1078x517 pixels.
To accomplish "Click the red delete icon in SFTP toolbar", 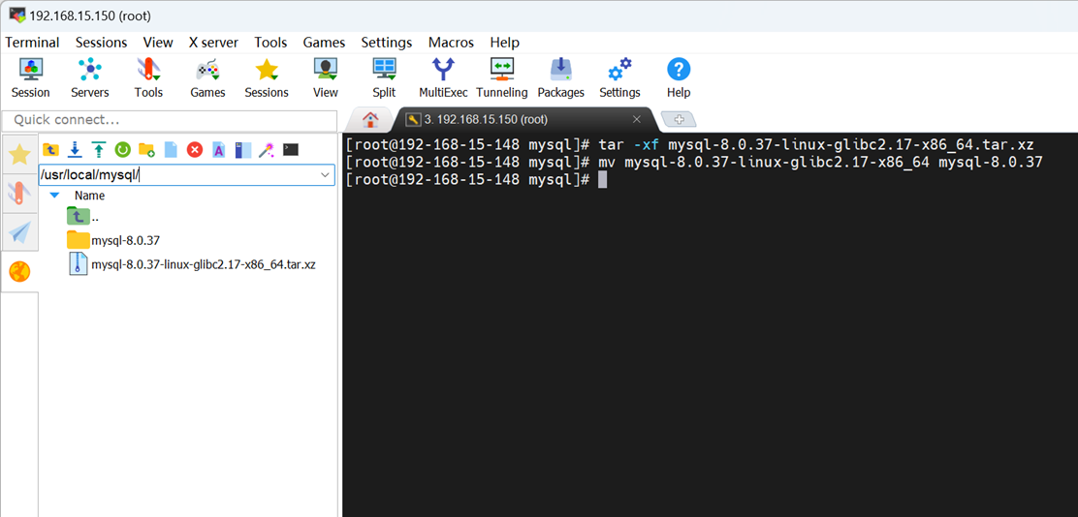I will point(195,149).
